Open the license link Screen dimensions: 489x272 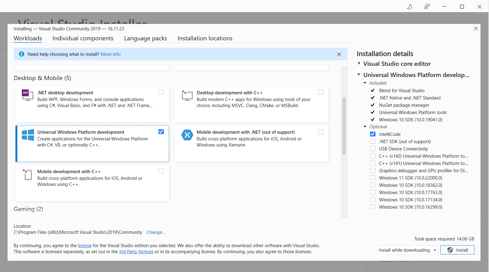pyautogui.click(x=85, y=246)
